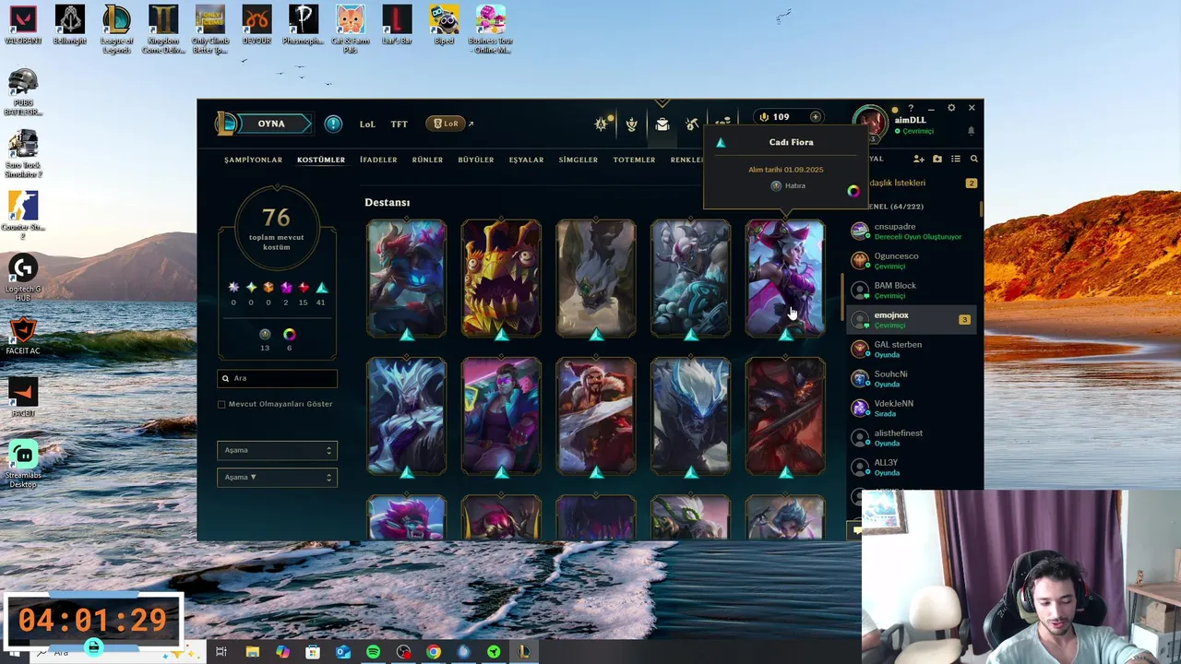Open the TOTEMLER tab
The image size is (1181, 664).
[634, 160]
